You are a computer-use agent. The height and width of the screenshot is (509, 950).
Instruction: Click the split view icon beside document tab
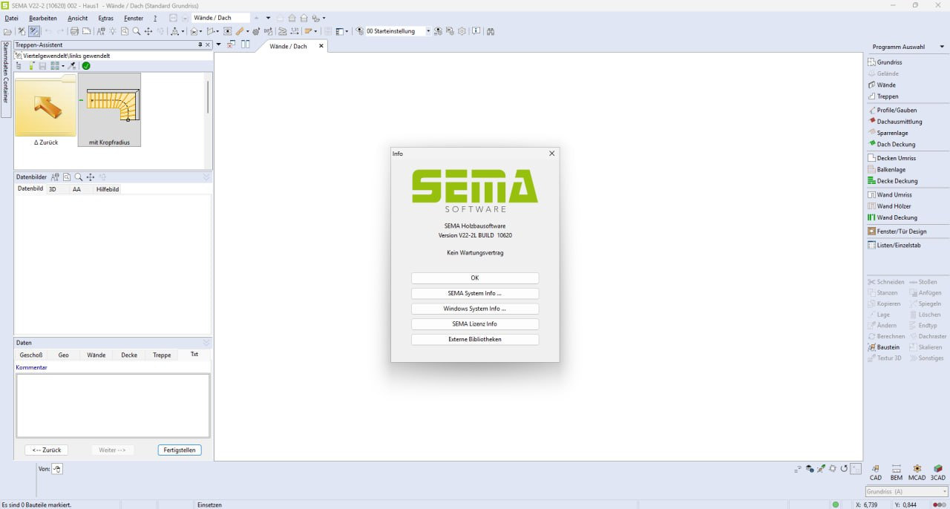245,45
